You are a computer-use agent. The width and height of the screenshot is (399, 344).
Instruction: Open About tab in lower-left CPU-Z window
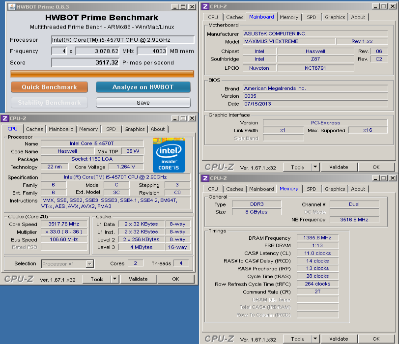pos(158,129)
